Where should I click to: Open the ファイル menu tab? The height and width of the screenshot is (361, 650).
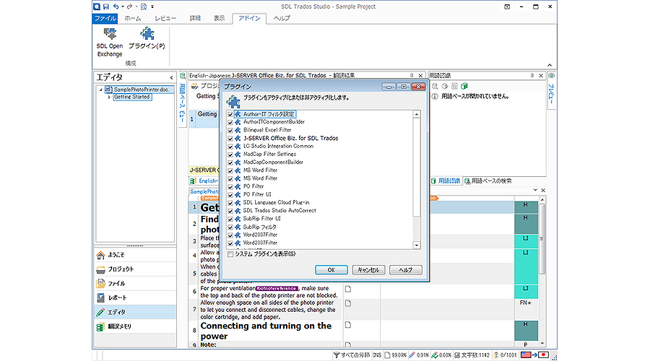pyautogui.click(x=105, y=18)
